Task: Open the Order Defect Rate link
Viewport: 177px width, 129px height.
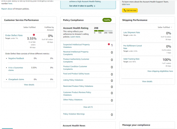Action: point(14,35)
